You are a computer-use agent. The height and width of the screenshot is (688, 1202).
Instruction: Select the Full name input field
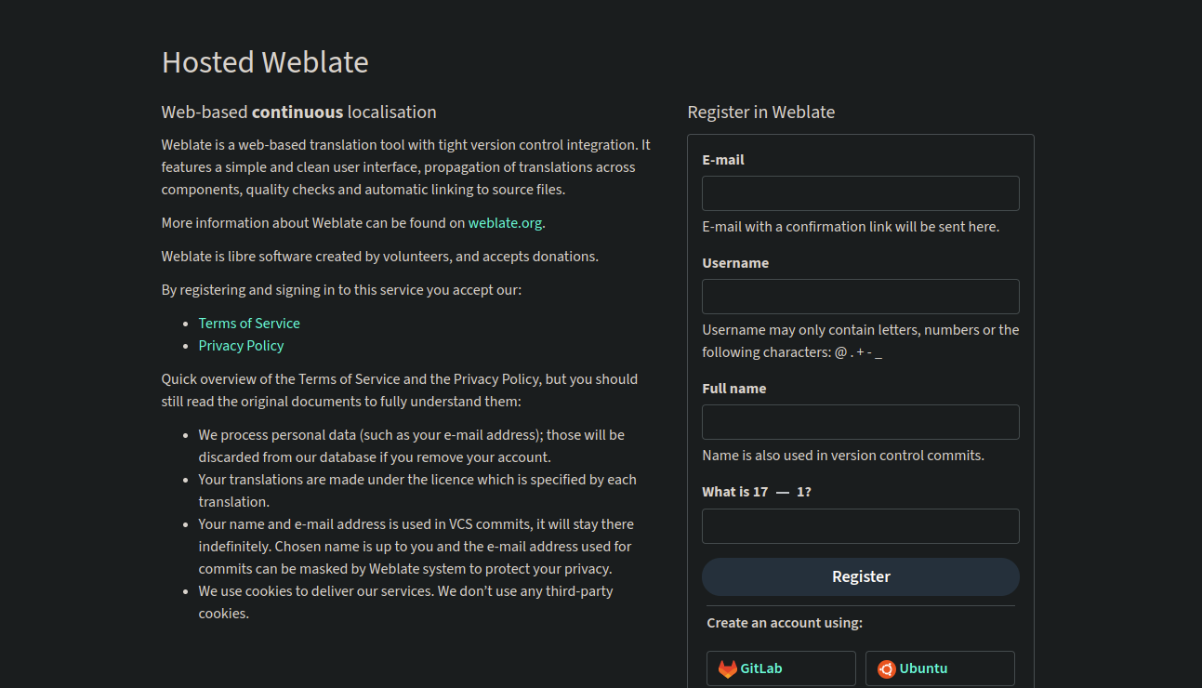tap(860, 422)
